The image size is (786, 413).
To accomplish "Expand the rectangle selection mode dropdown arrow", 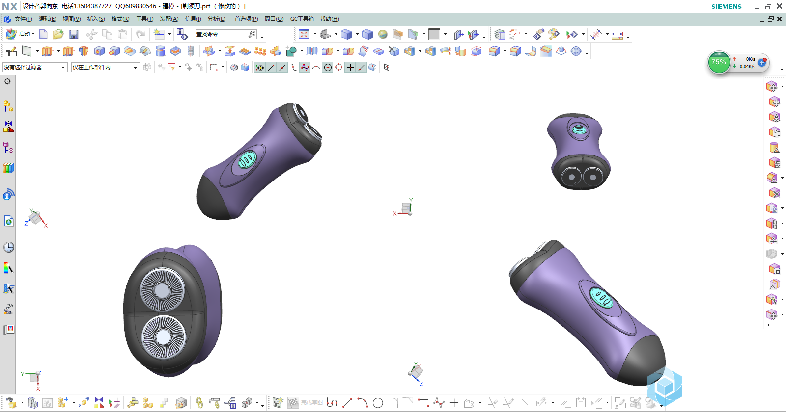I will point(223,67).
